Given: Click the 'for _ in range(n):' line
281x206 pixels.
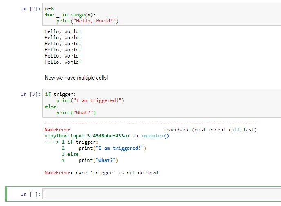Looking at the screenshot, I should [x=70, y=15].
